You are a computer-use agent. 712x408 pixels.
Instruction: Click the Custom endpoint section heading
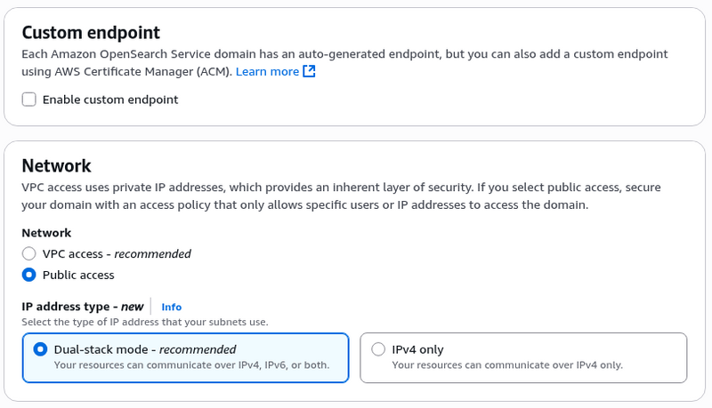click(x=91, y=33)
